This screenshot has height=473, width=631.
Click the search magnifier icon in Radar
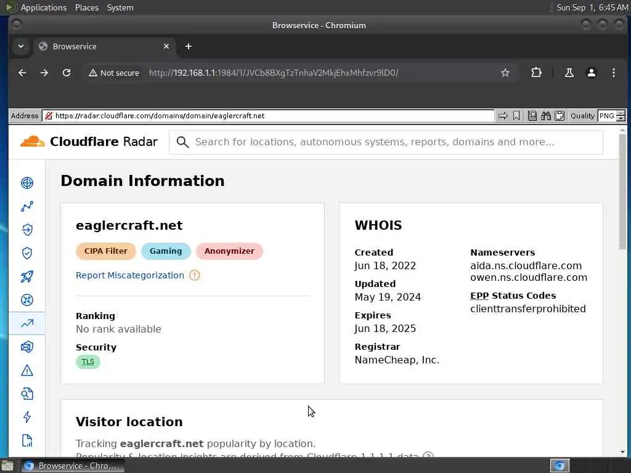click(182, 142)
